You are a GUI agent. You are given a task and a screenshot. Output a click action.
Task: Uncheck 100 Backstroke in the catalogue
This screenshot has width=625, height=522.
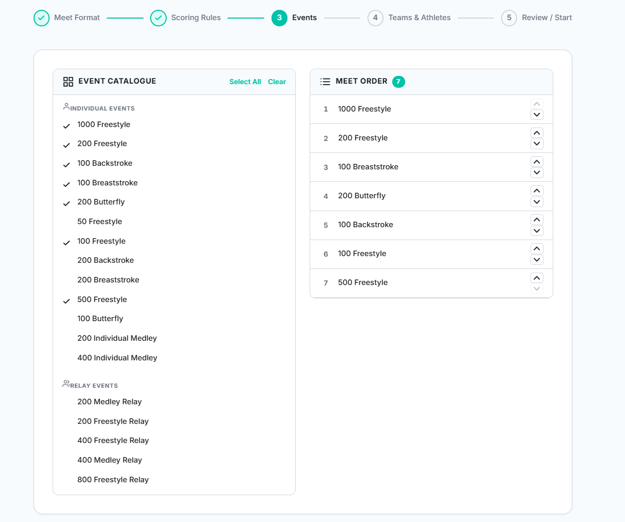click(105, 163)
